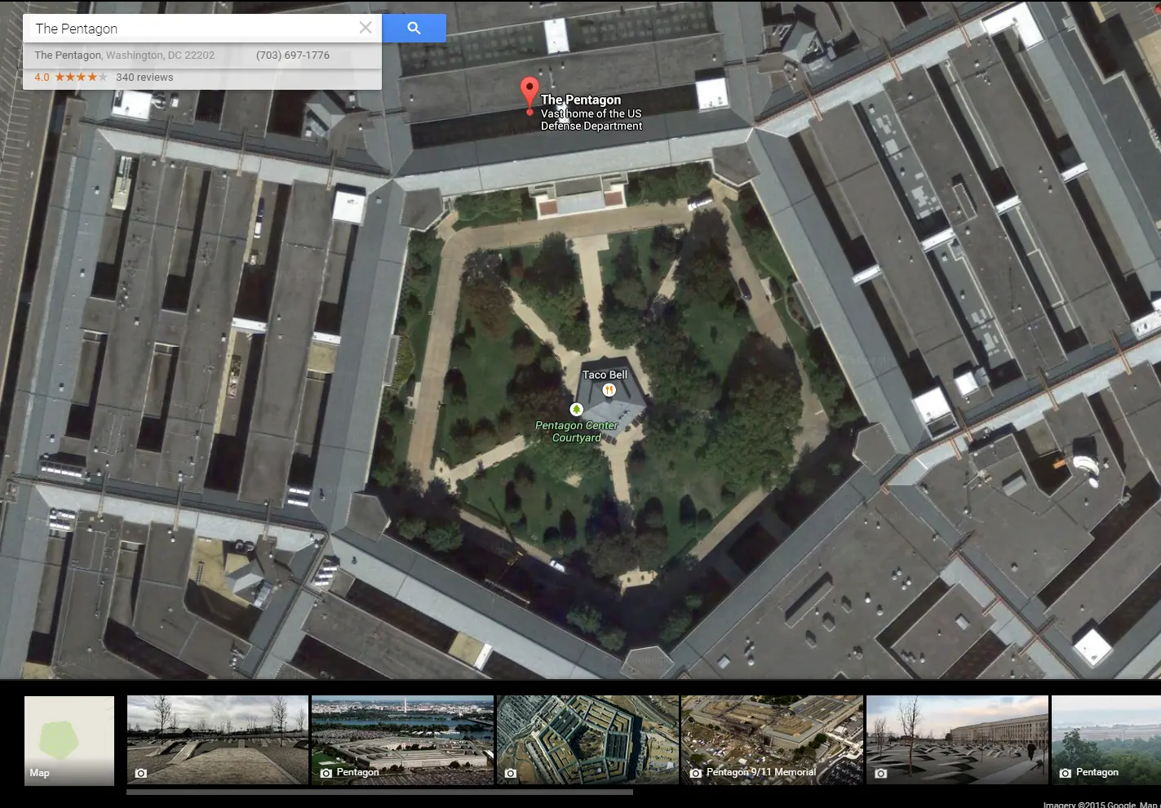Open the 340 reviews link

[144, 78]
